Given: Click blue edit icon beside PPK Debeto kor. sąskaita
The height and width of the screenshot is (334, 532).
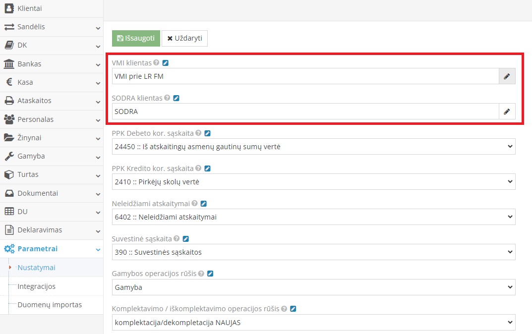Looking at the screenshot, I should coord(208,133).
